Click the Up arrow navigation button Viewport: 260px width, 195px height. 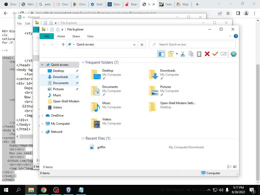(63, 44)
